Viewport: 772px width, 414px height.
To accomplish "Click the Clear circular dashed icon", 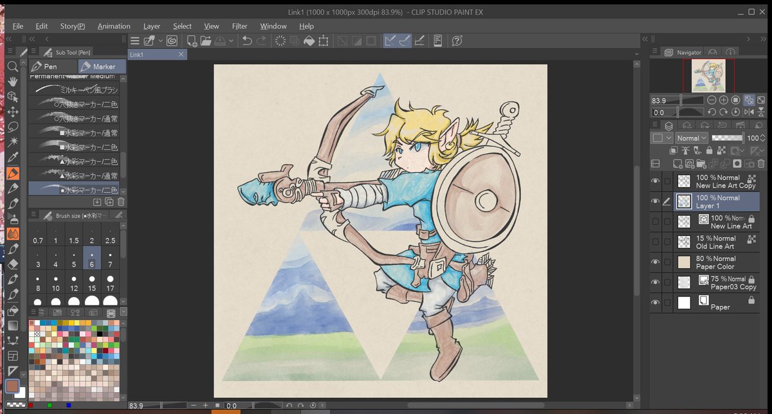I will (x=280, y=41).
